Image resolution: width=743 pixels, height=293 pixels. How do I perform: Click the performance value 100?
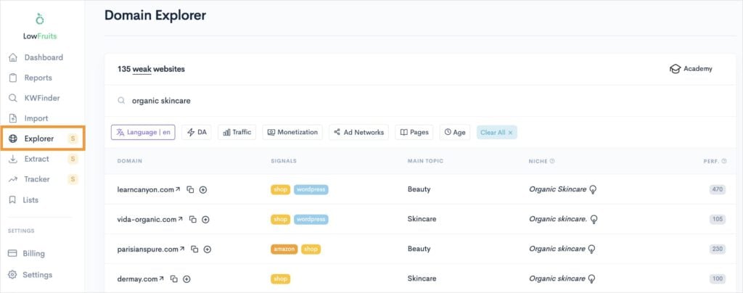pos(718,278)
